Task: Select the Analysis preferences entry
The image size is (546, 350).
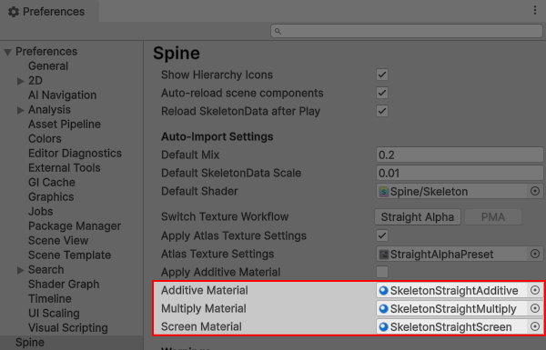Action: tap(49, 110)
